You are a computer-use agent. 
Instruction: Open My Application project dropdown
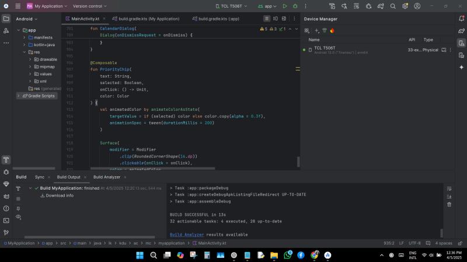[47, 6]
